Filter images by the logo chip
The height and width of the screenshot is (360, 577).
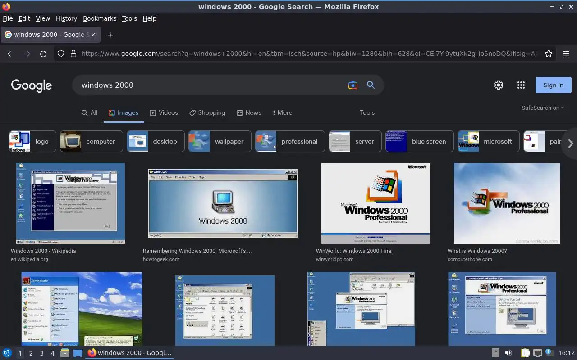[32, 141]
